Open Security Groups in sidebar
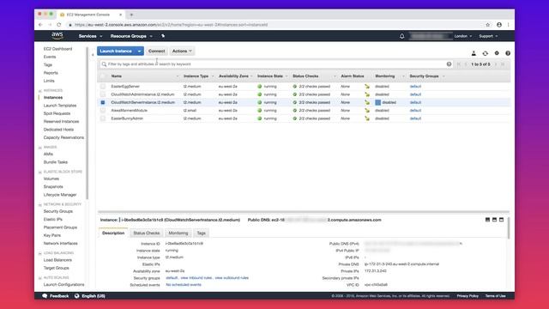The height and width of the screenshot is (309, 549). click(58, 211)
